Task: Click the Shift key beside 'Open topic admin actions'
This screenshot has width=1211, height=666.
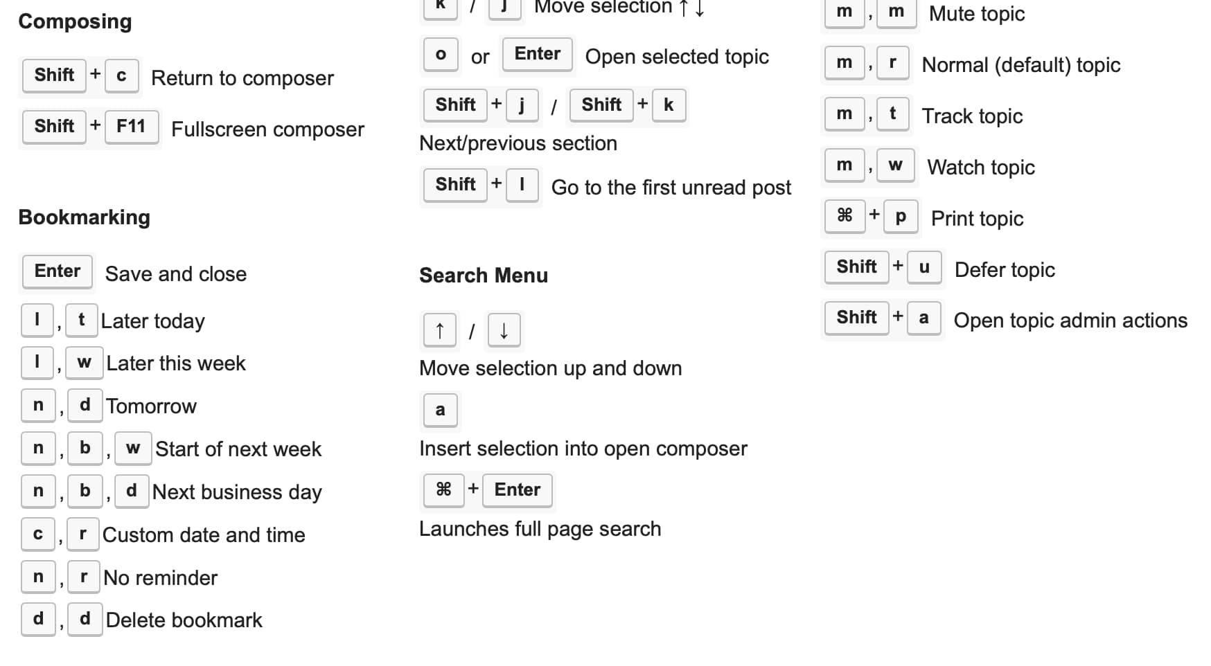Action: pyautogui.click(x=857, y=318)
